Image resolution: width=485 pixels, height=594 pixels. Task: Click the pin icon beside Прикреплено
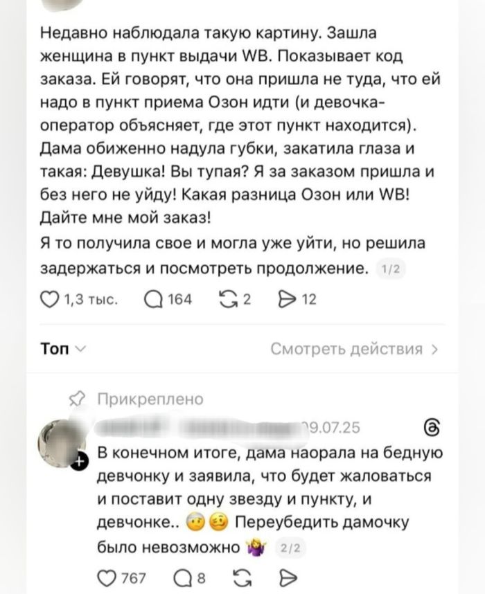pos(76,397)
